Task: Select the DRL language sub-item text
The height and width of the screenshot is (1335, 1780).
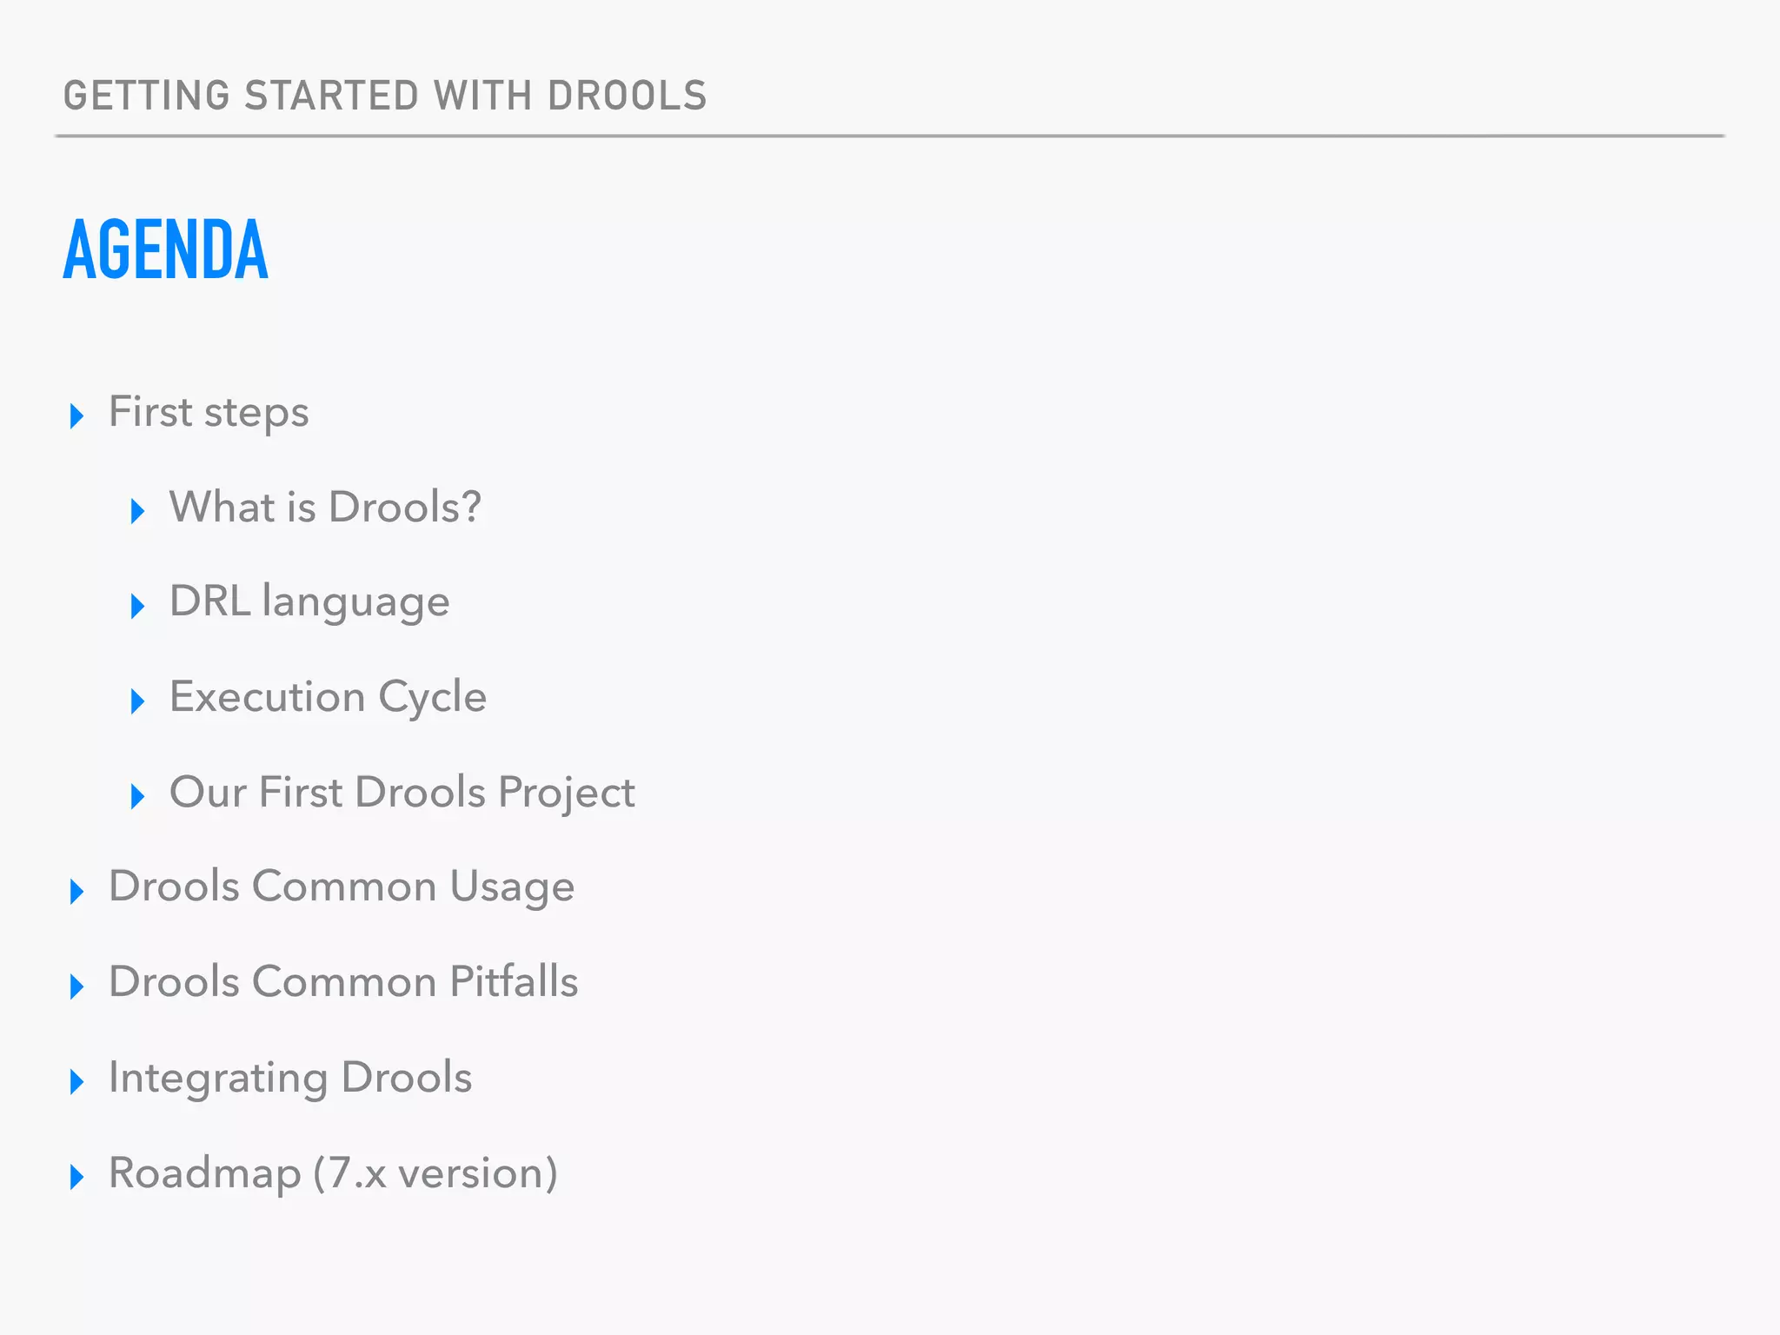Action: [309, 601]
